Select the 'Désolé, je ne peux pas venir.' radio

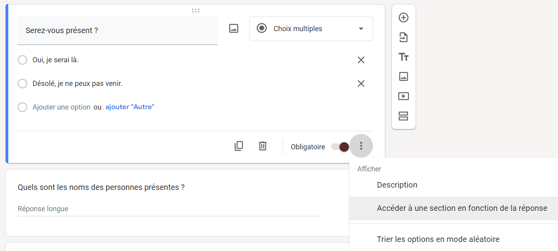pos(22,84)
